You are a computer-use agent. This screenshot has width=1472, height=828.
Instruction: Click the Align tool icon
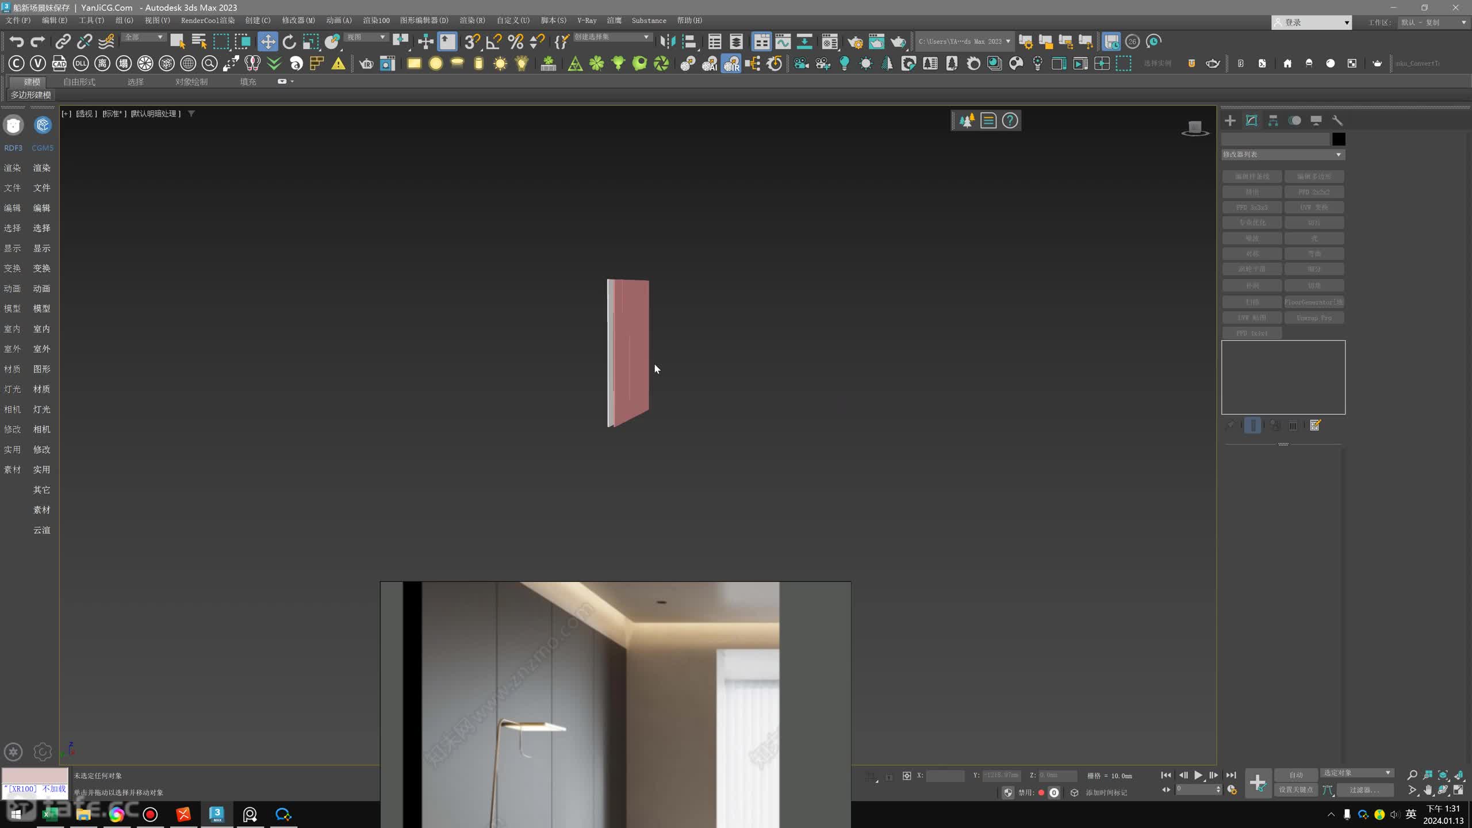click(x=689, y=41)
